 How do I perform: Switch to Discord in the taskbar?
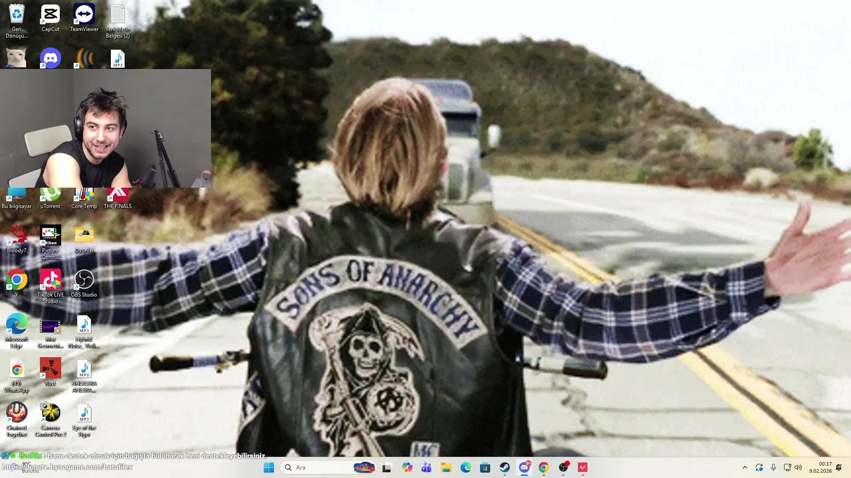coord(525,467)
